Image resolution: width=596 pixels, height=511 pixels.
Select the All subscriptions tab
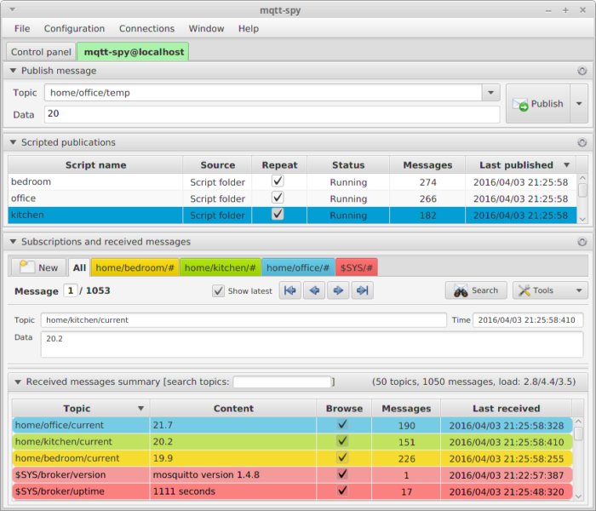[x=79, y=267]
